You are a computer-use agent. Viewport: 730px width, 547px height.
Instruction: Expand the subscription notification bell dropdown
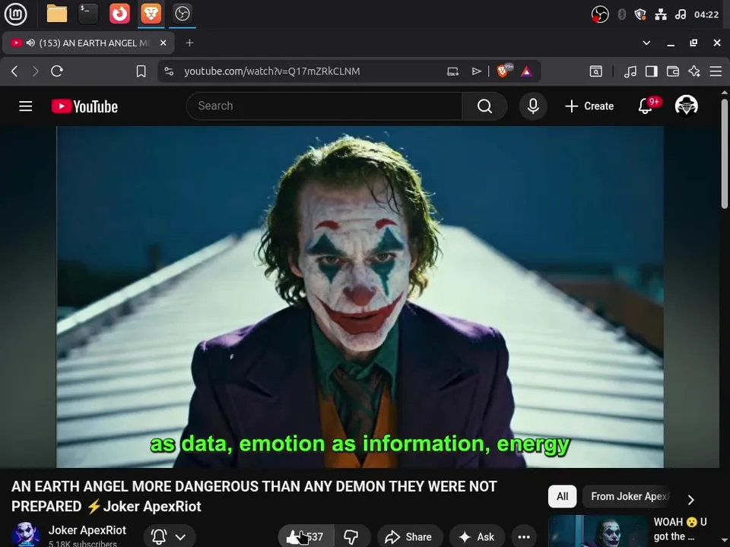click(x=169, y=537)
